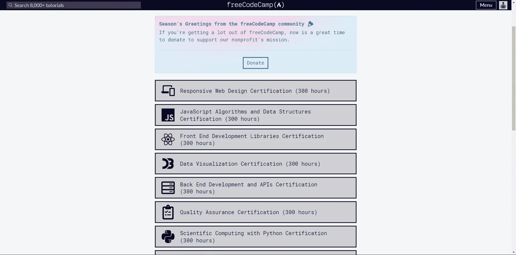Open the Menu button
Screen dimensions: 516x255
(486, 5)
